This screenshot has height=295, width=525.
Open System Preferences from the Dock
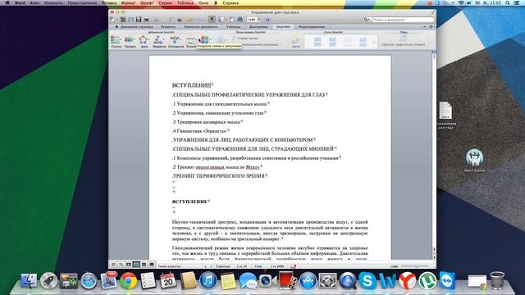tap(327, 280)
